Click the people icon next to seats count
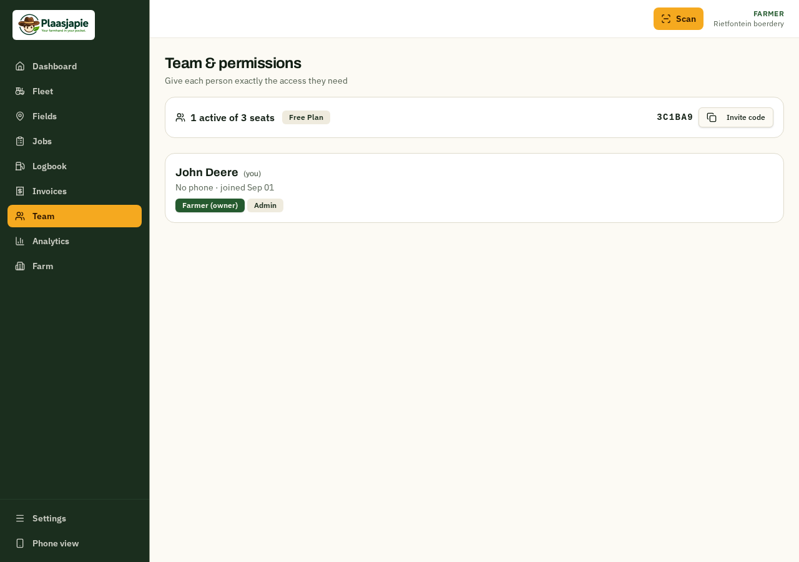Image resolution: width=799 pixels, height=562 pixels. point(180,117)
